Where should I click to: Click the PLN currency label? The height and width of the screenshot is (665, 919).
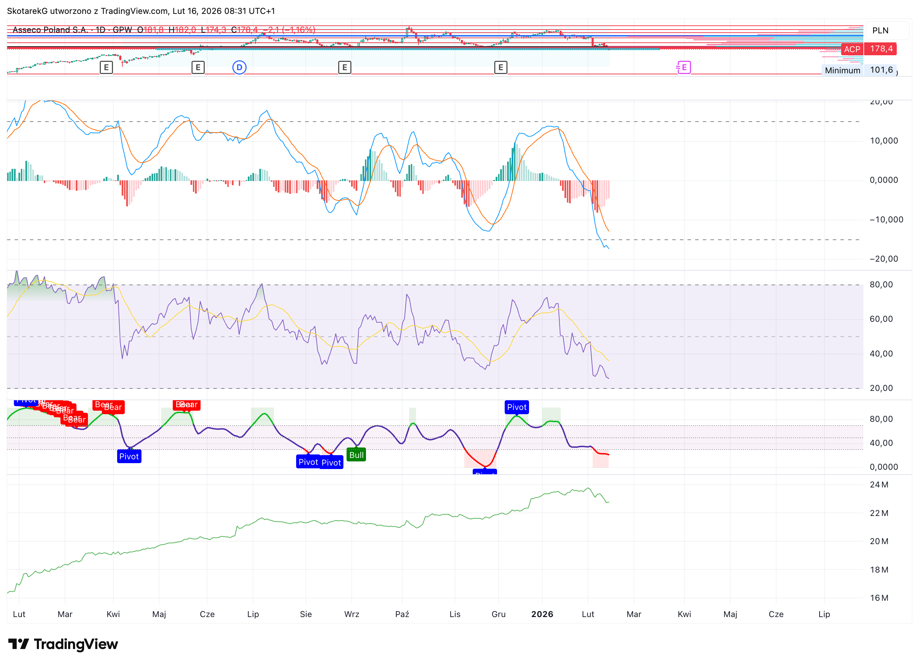click(x=880, y=30)
